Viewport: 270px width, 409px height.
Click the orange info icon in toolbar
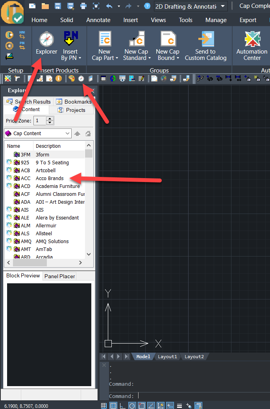[59, 78]
